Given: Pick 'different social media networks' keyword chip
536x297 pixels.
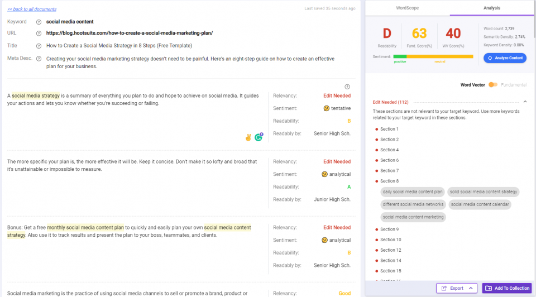Looking at the screenshot, I should pyautogui.click(x=413, y=204).
